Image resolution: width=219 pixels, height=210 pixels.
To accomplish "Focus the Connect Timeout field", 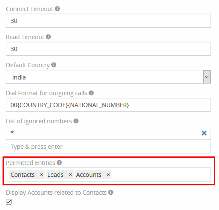I will click(x=108, y=21).
